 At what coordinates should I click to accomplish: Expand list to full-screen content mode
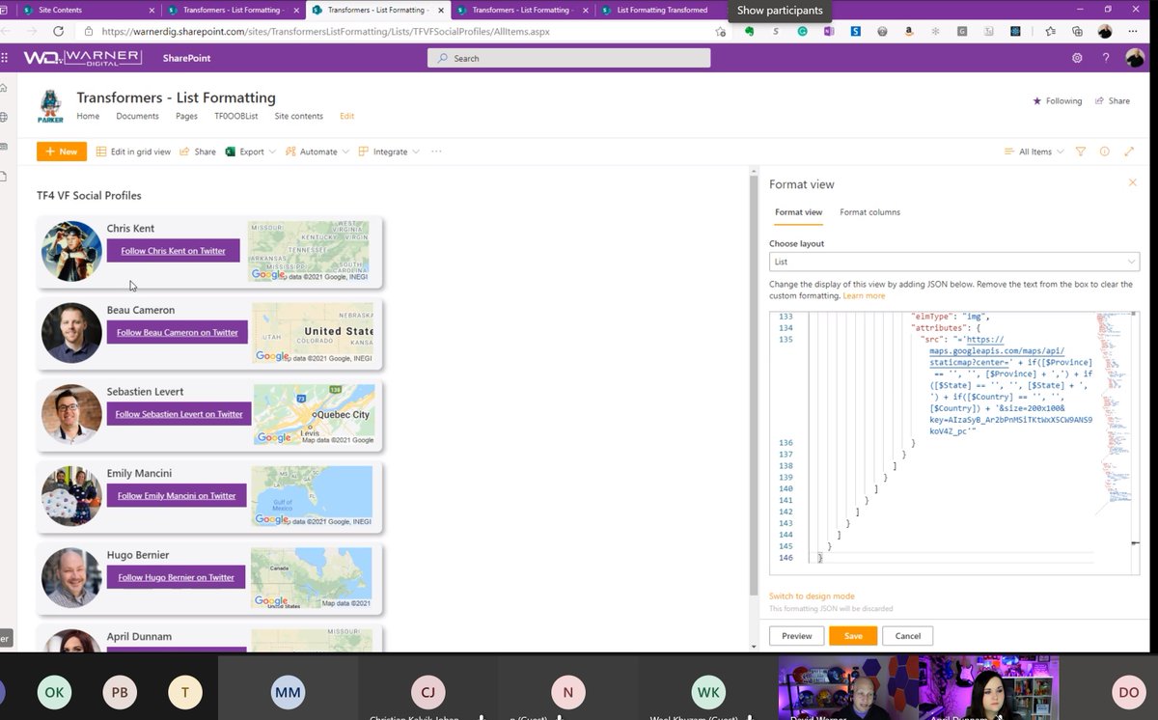coord(1129,152)
